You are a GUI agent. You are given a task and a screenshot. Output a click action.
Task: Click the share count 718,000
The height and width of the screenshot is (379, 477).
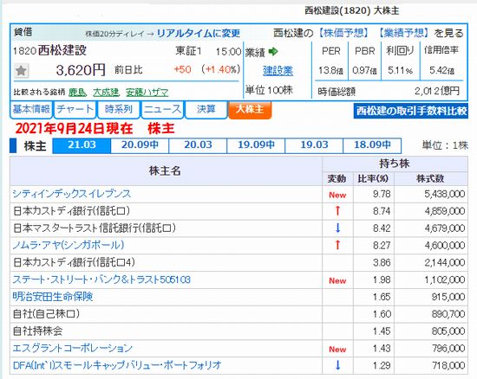[448, 365]
